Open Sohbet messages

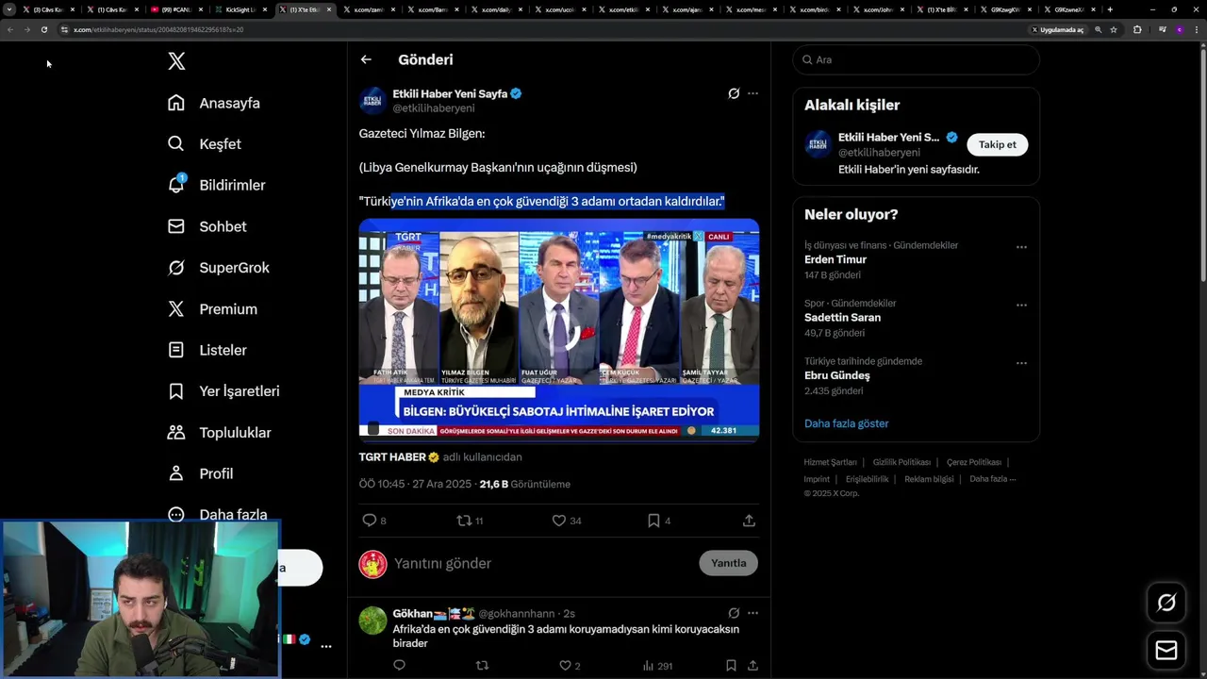coord(207,226)
